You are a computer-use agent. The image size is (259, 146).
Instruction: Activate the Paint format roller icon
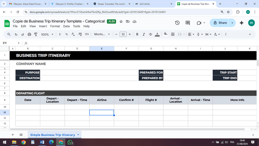(x=36, y=34)
